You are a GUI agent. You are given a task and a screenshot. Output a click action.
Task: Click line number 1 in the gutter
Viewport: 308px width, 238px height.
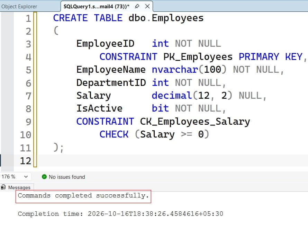(x=28, y=18)
